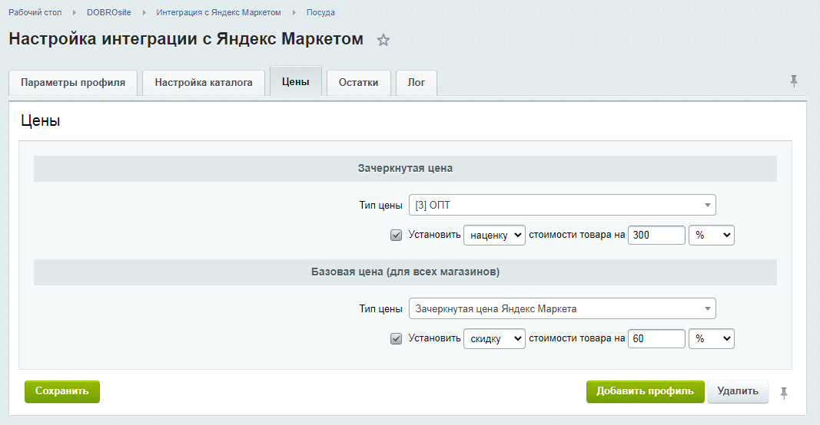This screenshot has width=820, height=425.
Task: Open % unit dropdown beside value 300
Action: click(x=712, y=235)
